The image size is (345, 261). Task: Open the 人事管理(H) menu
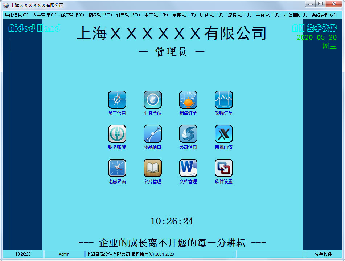pyautogui.click(x=44, y=15)
